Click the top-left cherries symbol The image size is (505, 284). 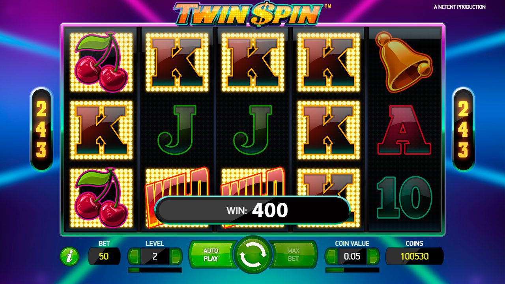tap(101, 62)
